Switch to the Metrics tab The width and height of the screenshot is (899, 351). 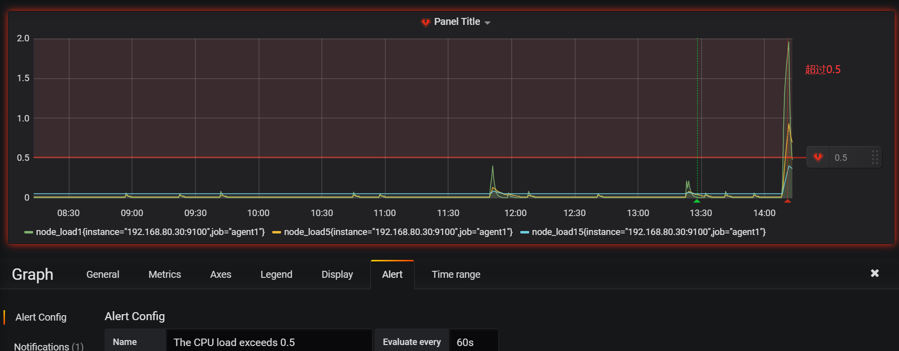point(164,274)
